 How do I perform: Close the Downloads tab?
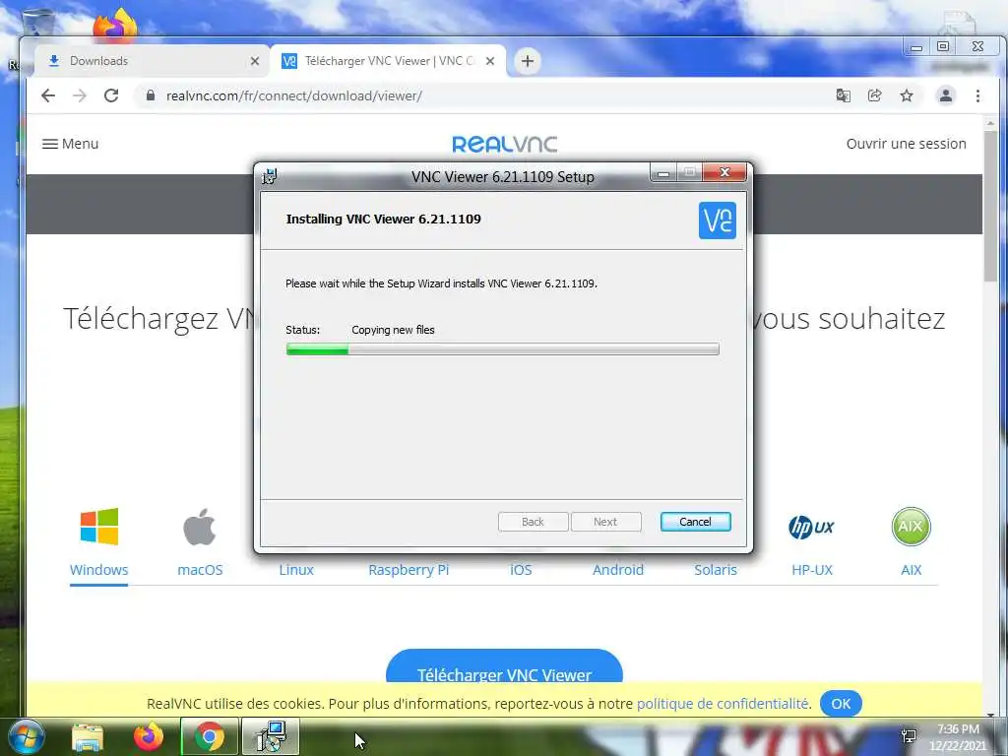tap(255, 61)
